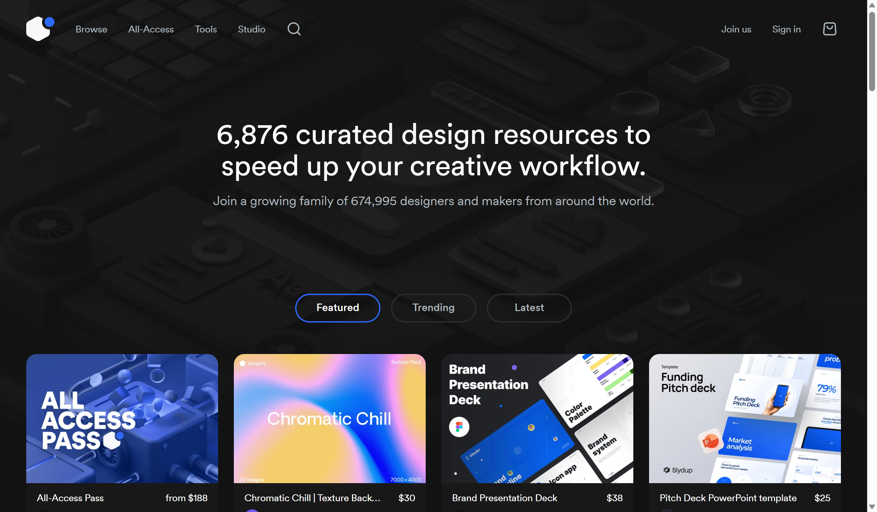Click the Figma icon on Brand Deck
The width and height of the screenshot is (877, 512).
click(x=459, y=427)
